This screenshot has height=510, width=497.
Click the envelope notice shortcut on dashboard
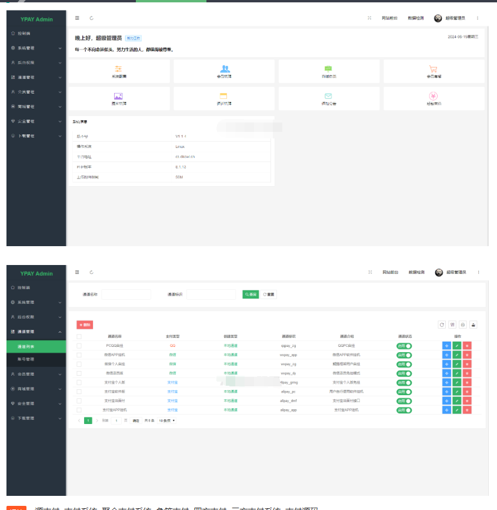[328, 98]
